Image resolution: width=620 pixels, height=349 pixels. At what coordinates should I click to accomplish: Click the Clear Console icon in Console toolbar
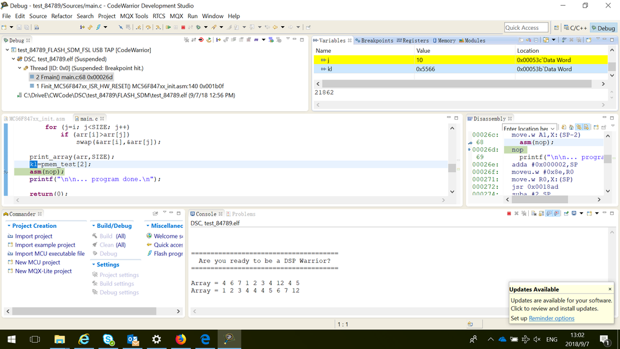point(534,214)
